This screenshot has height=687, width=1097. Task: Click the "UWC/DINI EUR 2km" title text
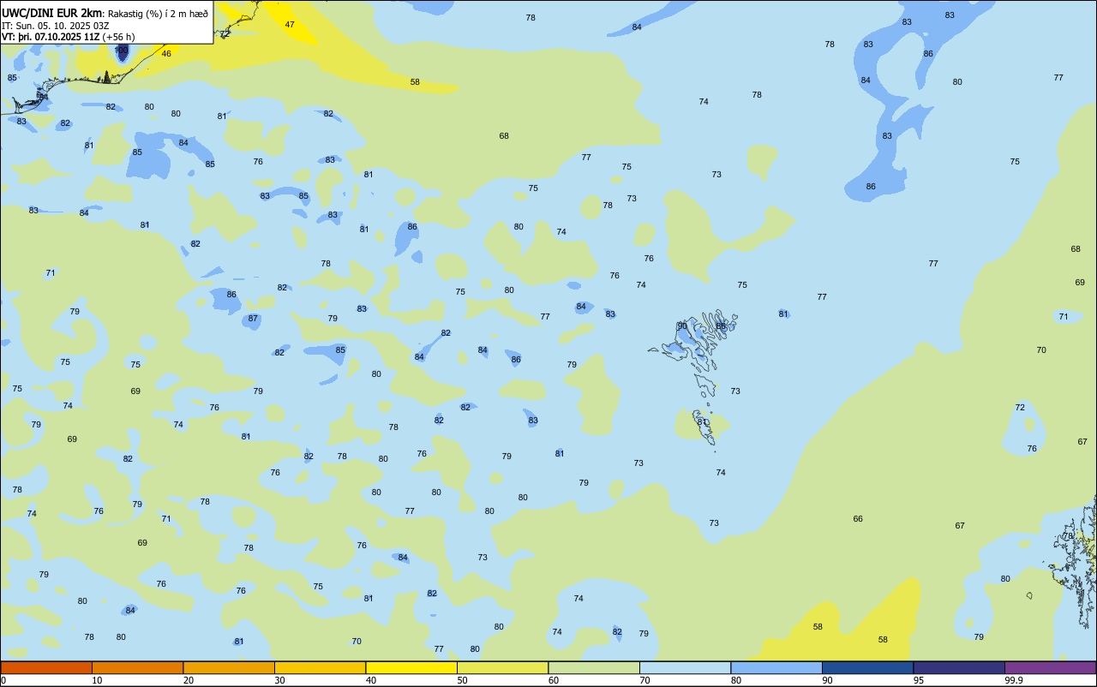point(52,12)
